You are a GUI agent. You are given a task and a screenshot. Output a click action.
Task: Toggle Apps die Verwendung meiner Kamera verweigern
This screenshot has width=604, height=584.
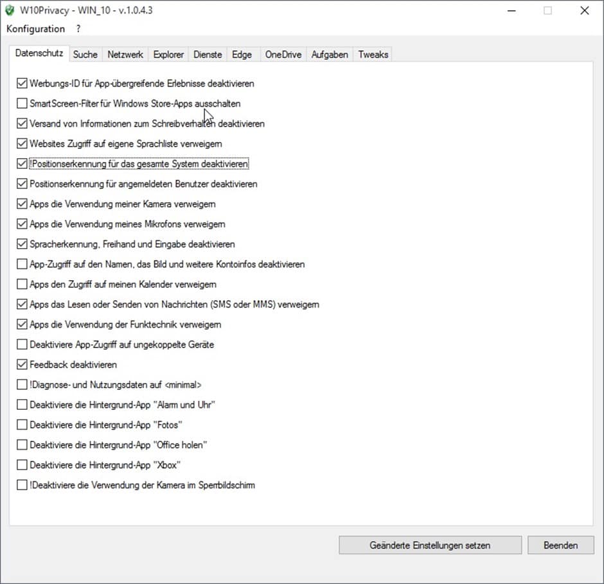(22, 204)
